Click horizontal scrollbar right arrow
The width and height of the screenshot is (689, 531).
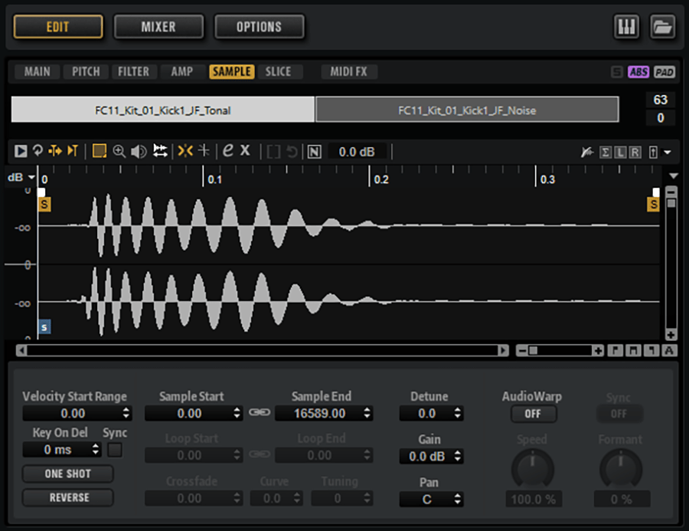tap(504, 351)
